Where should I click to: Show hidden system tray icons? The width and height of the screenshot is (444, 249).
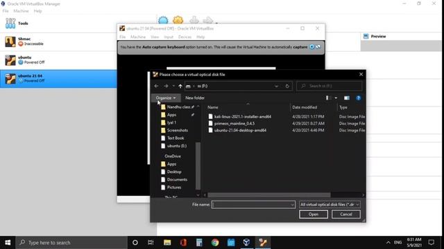click(388, 243)
